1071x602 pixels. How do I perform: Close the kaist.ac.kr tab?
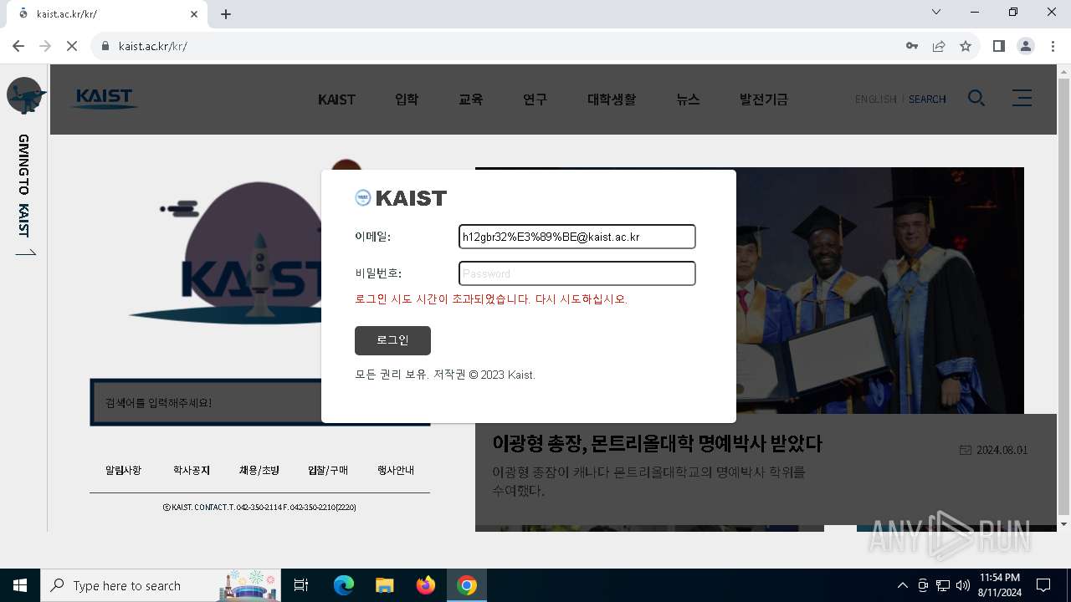194,14
